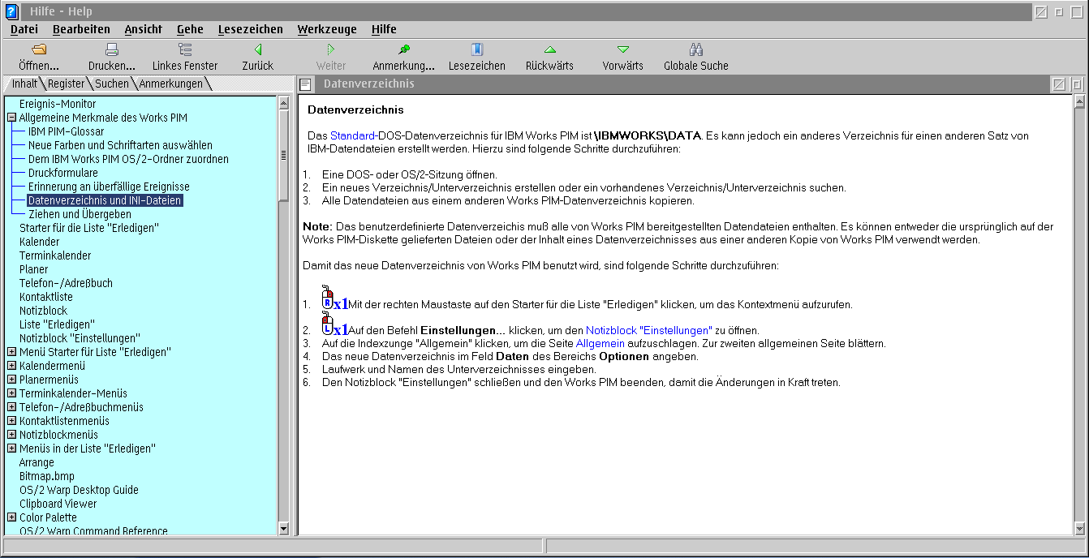Click contents pane scroll-up arrow

click(283, 102)
